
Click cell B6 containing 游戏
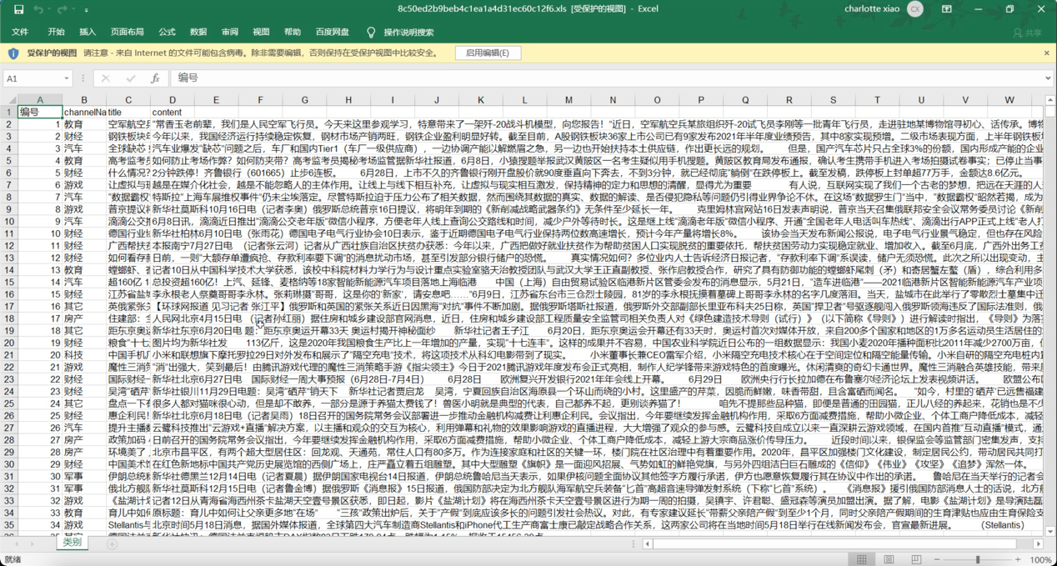tap(84, 185)
